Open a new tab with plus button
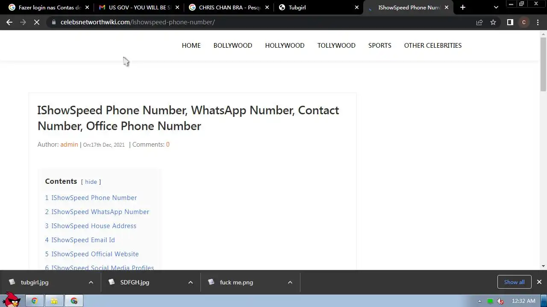The height and width of the screenshot is (307, 547). 463,7
